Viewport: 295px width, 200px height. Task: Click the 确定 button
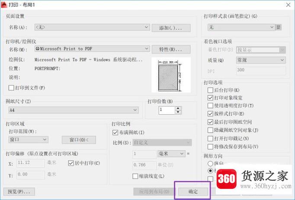pyautogui.click(x=193, y=191)
